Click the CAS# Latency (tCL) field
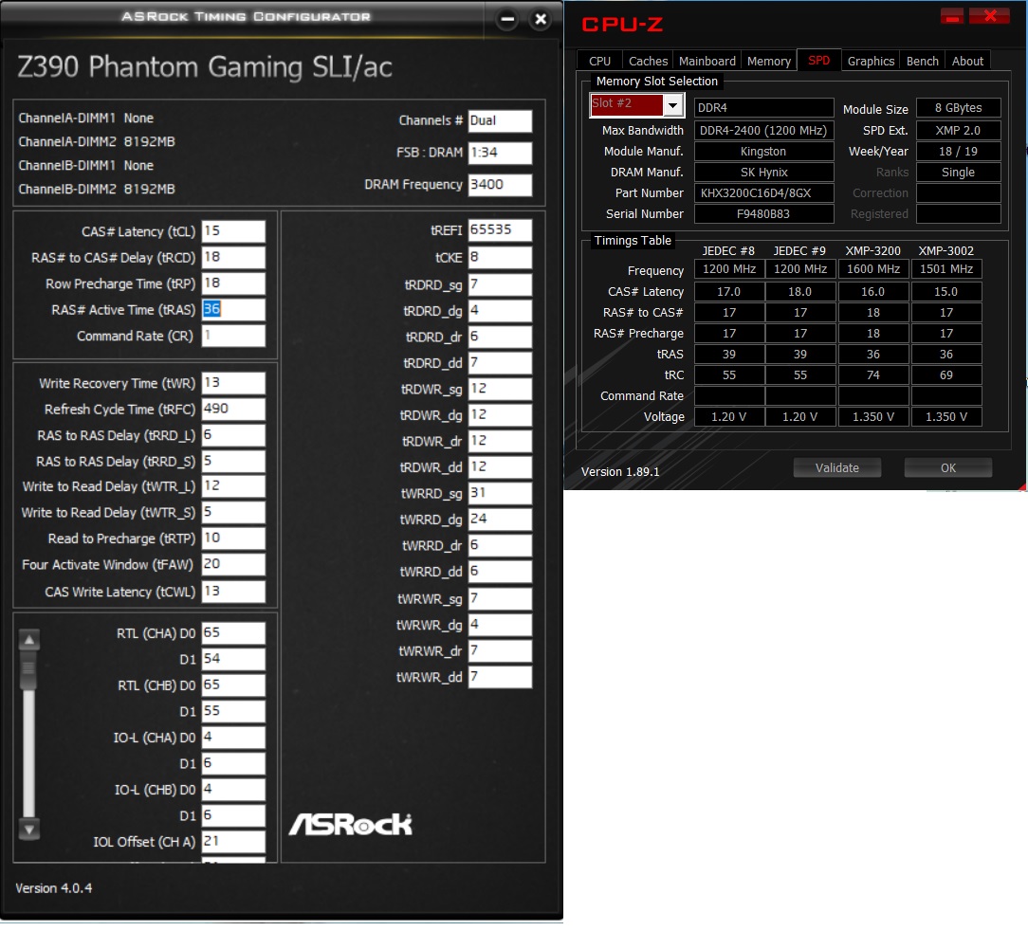Screen dimensions: 1028x931 tap(233, 231)
